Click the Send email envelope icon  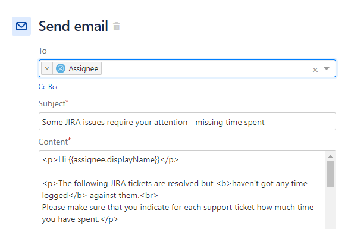[21, 26]
